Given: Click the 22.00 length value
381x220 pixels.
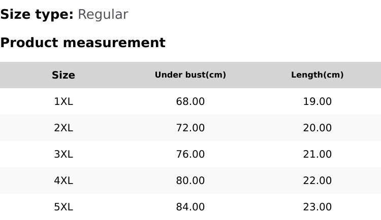Looking at the screenshot, I should 317,180.
